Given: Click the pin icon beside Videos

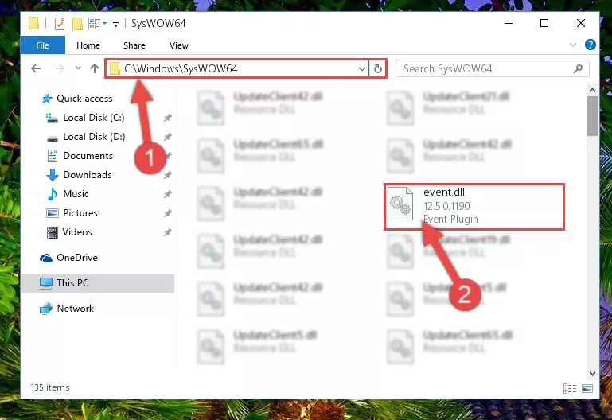Looking at the screenshot, I should click(x=167, y=232).
